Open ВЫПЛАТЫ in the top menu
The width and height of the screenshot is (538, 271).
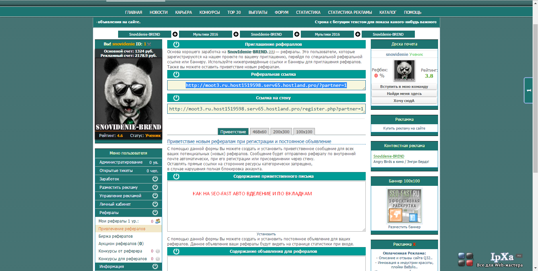pyautogui.click(x=258, y=12)
